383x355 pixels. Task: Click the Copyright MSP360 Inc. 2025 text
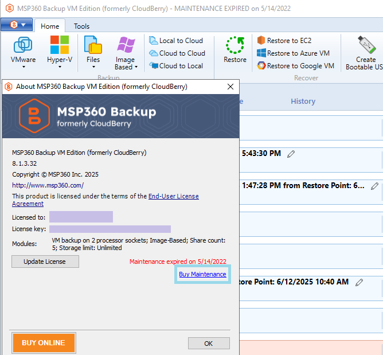(x=55, y=174)
